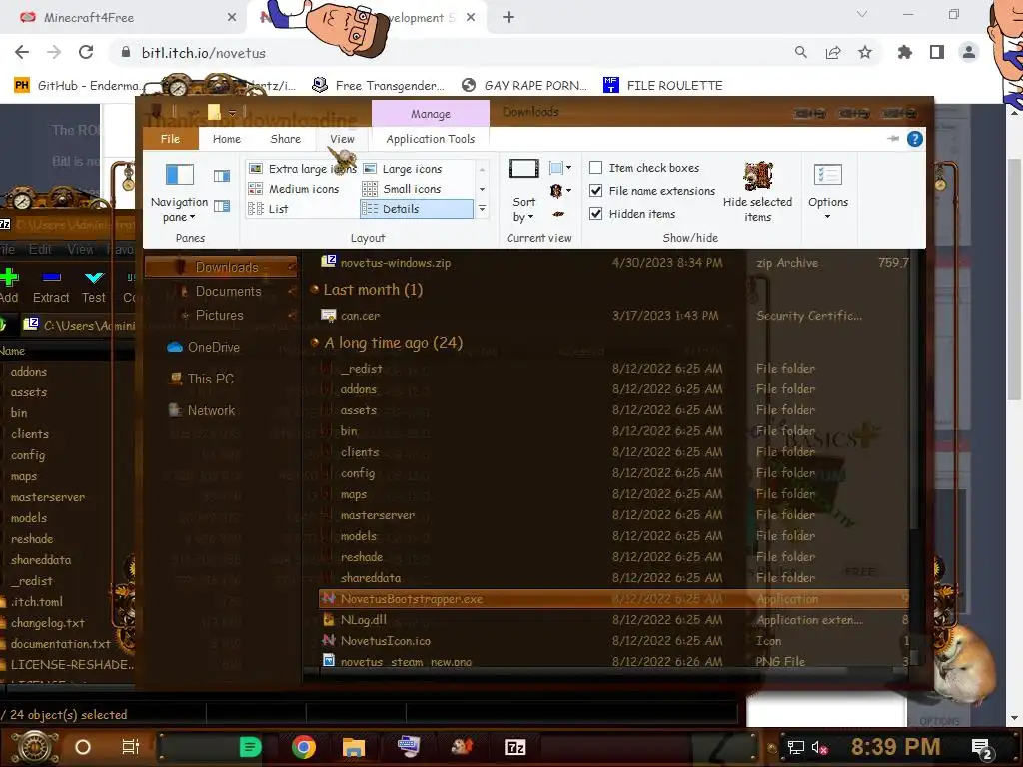Screen dimensions: 1023x767
Task: Bookmark this page star icon
Action: (865, 53)
